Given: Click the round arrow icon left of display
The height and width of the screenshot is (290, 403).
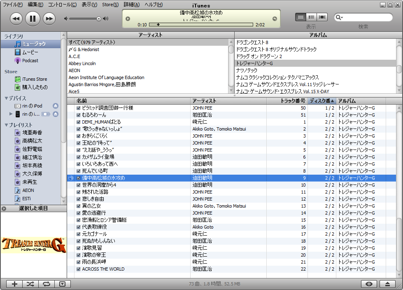Looking at the screenshot, I should [x=128, y=19].
